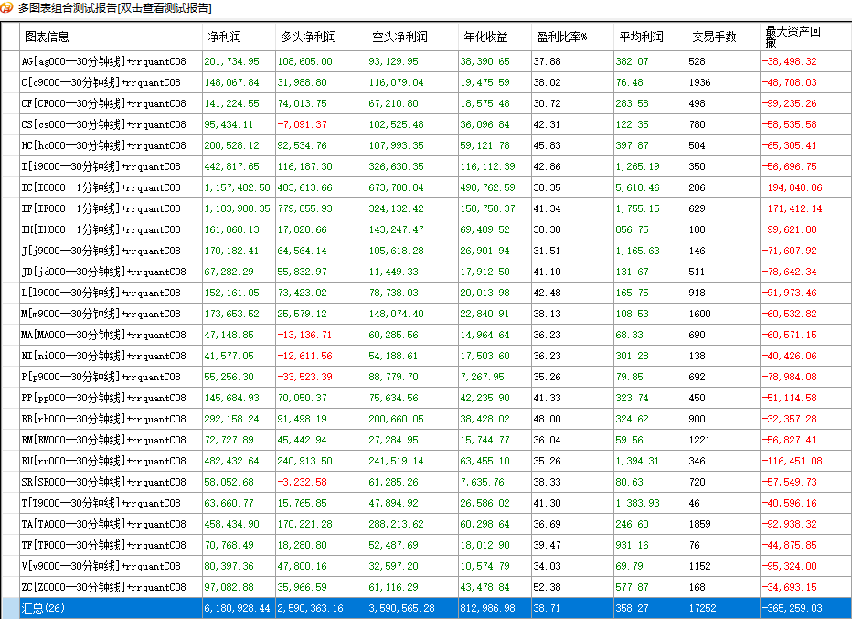Select the RB[rb000—30分钟线] row

coord(426,419)
